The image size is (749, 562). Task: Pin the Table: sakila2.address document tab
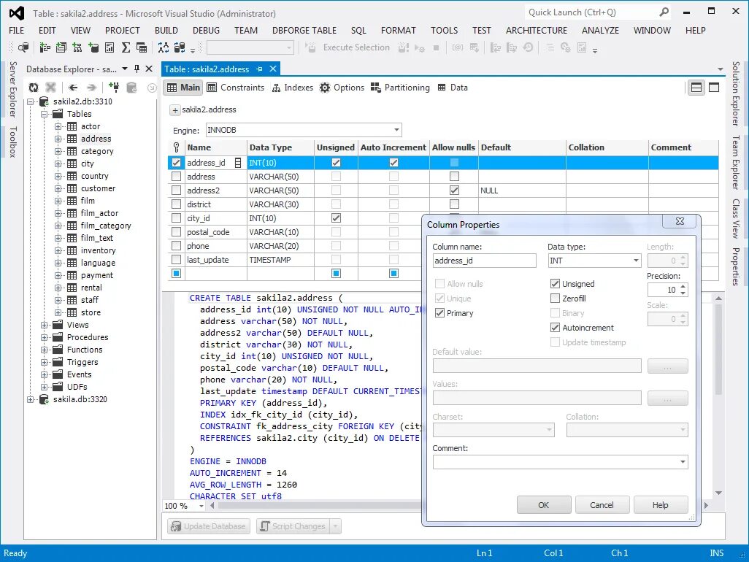tap(259, 69)
